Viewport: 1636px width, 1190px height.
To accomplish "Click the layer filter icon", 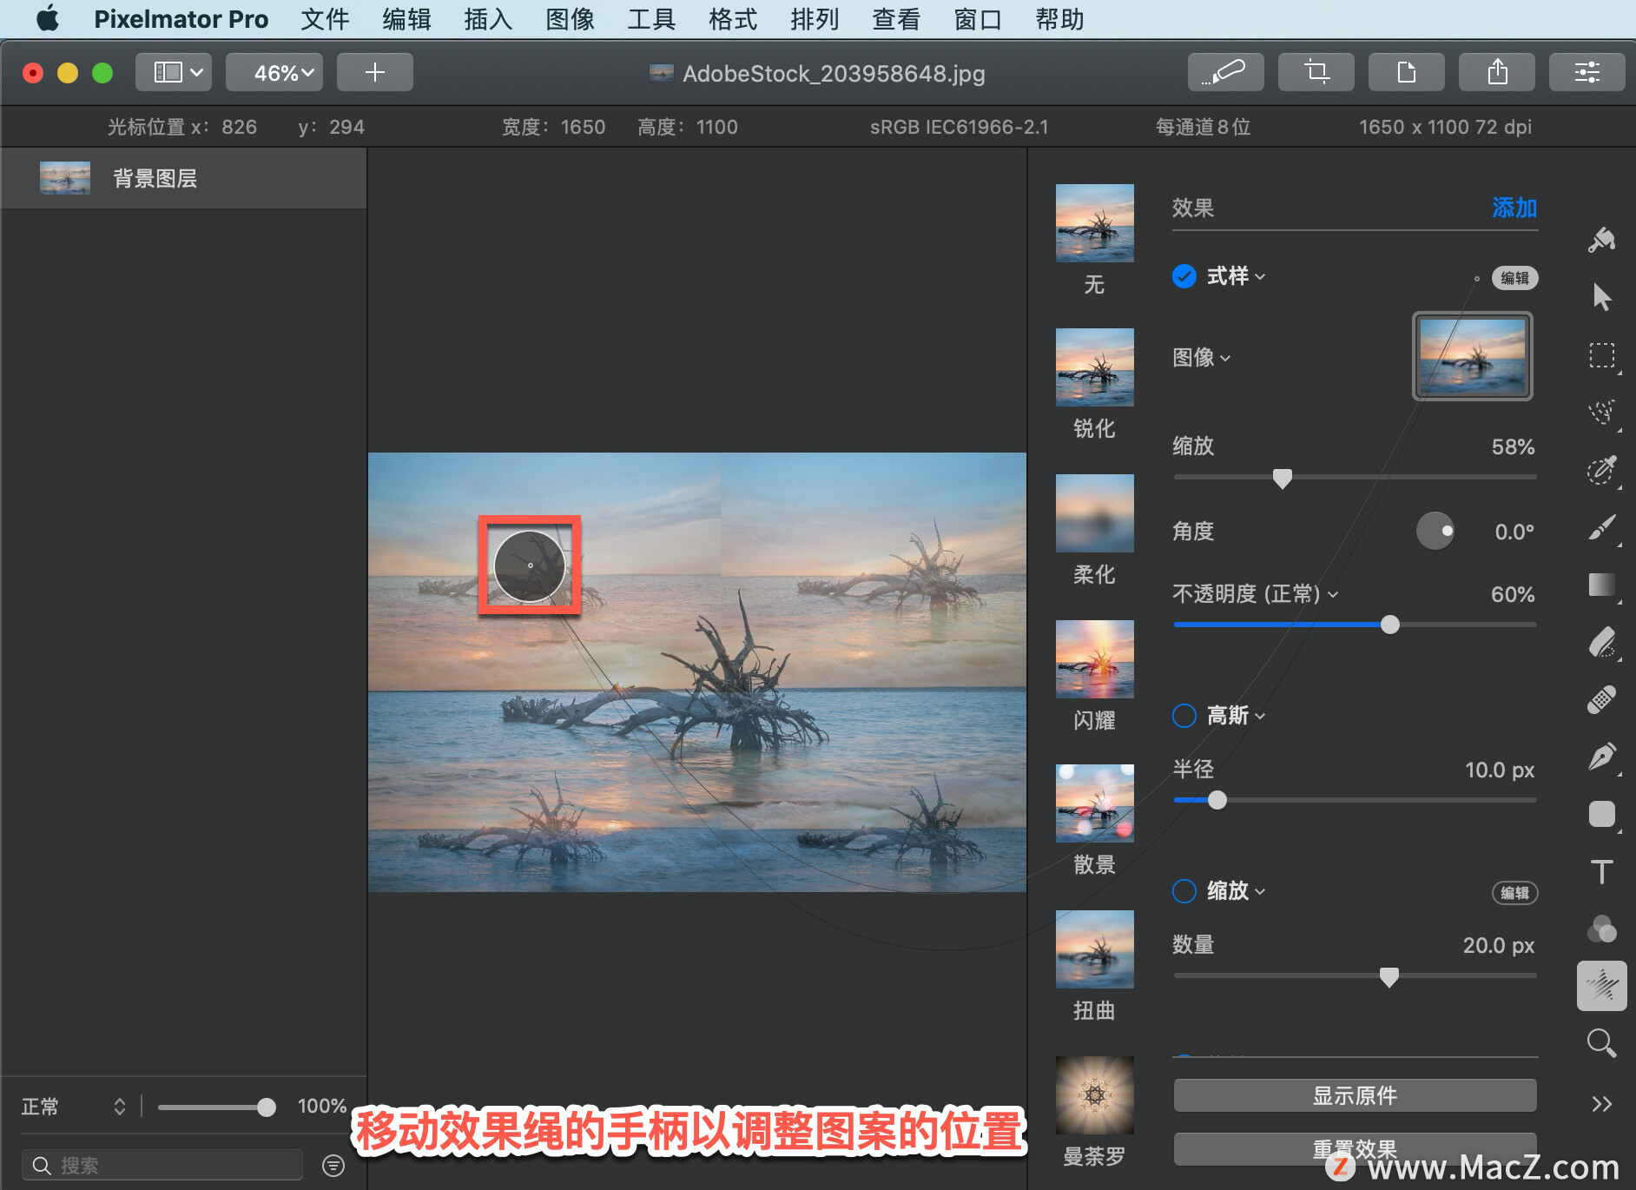I will pos(333,1165).
